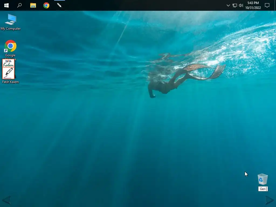Open the notification action center
Image resolution: width=276 pixels, height=207 pixels.
[267, 5]
